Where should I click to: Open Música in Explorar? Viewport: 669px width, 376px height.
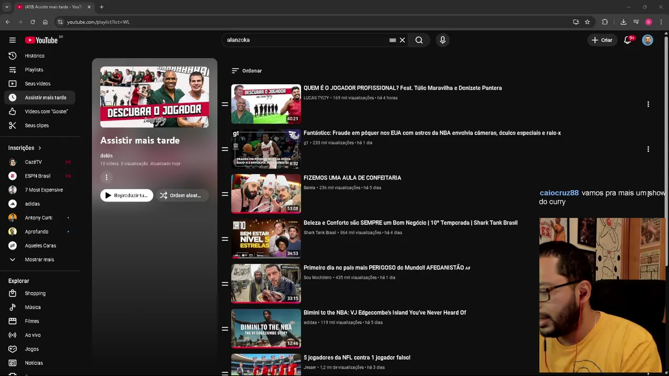pyautogui.click(x=40, y=307)
